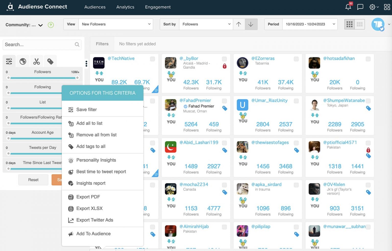Select the globe location filter icon
This screenshot has height=251, width=392.
[23, 61]
